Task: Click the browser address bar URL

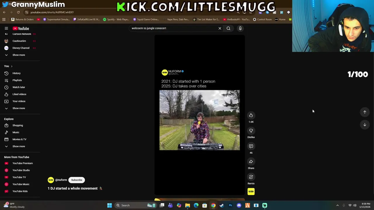Action: [52, 12]
